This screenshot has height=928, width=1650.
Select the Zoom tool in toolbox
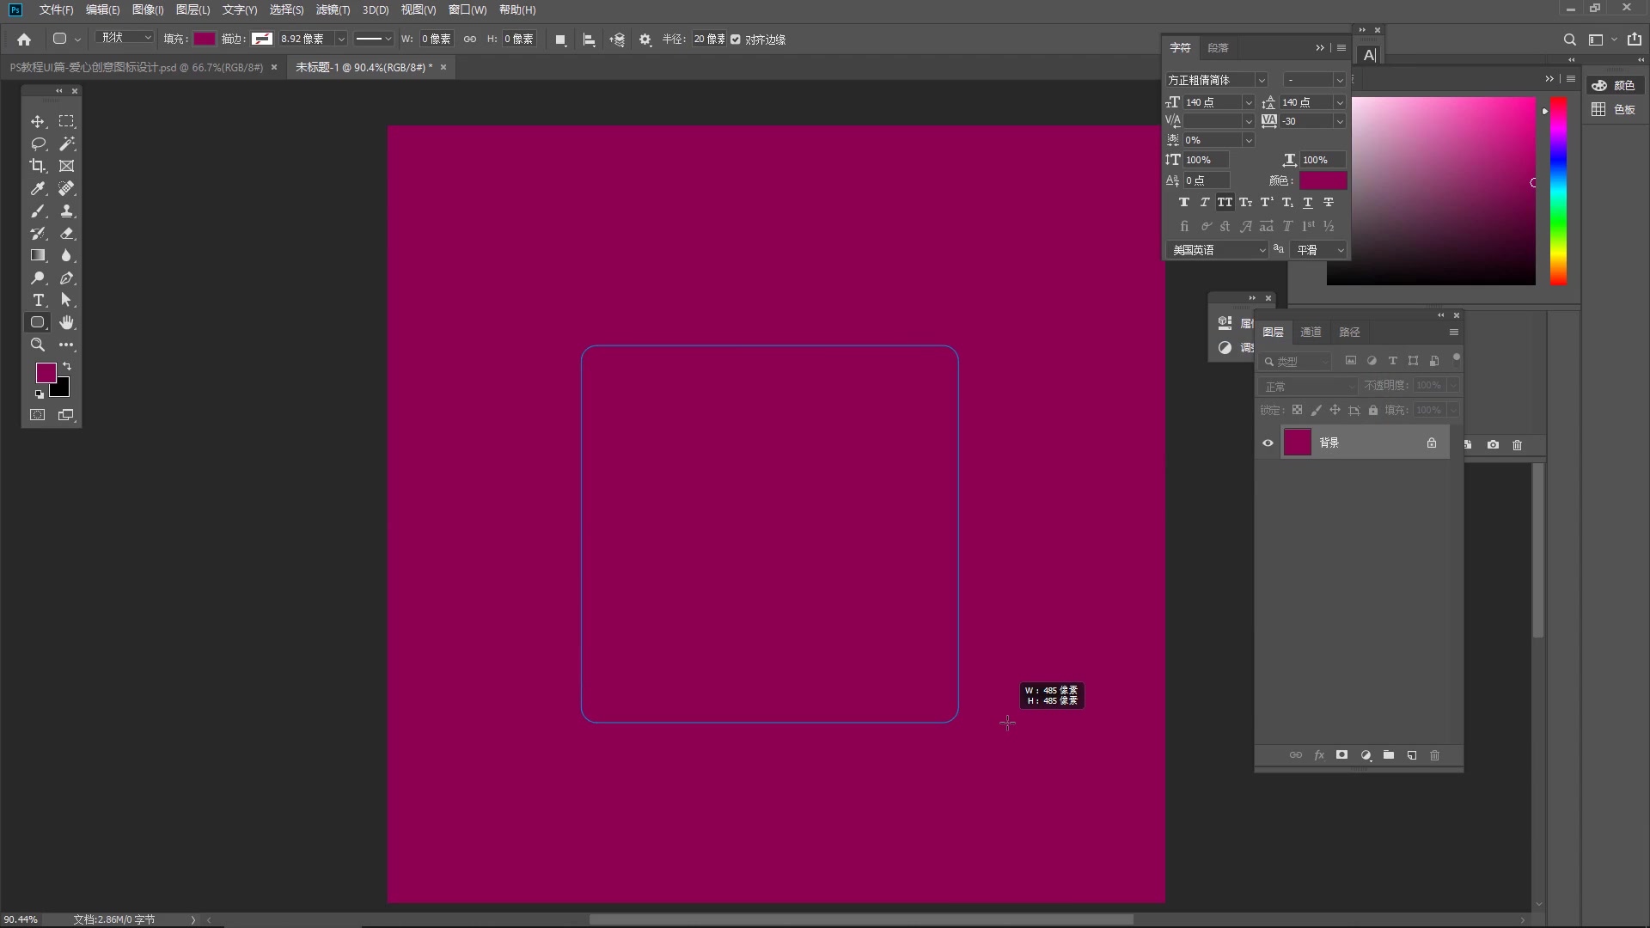click(x=38, y=345)
